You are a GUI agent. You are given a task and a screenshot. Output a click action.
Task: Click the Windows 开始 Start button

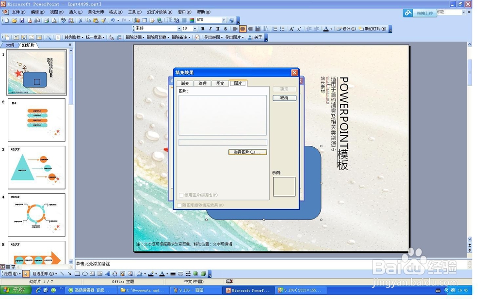[16, 290]
